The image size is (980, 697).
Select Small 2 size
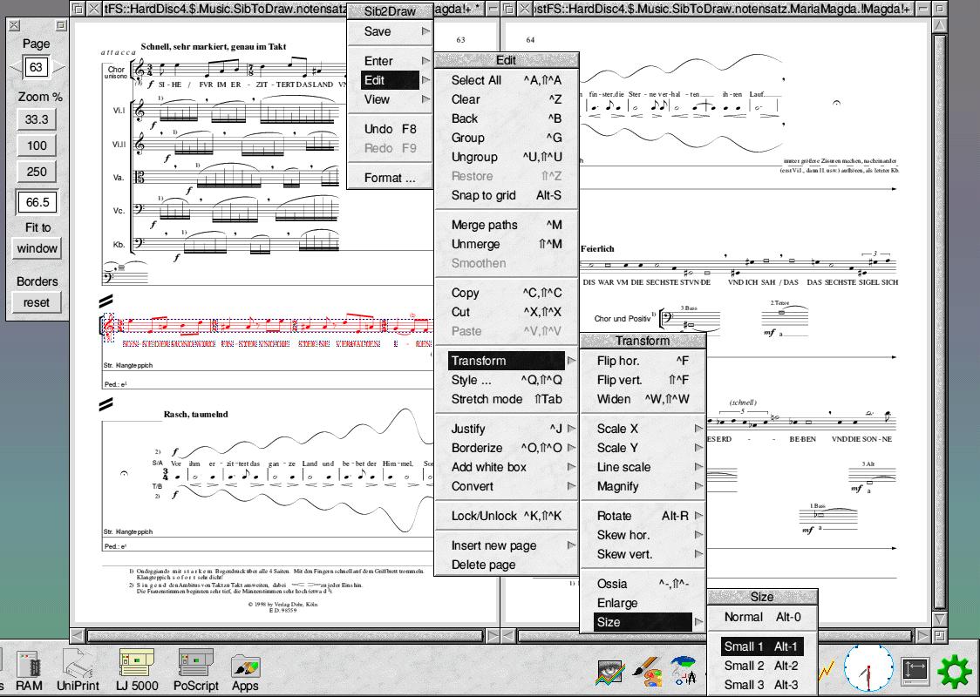(763, 666)
